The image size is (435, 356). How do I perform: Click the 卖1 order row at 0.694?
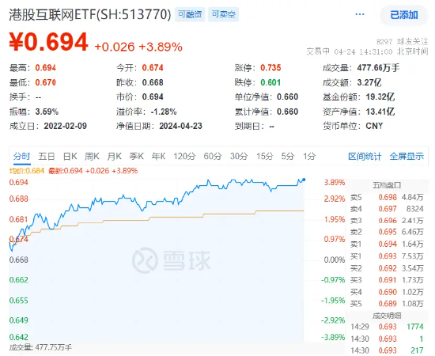click(387, 244)
